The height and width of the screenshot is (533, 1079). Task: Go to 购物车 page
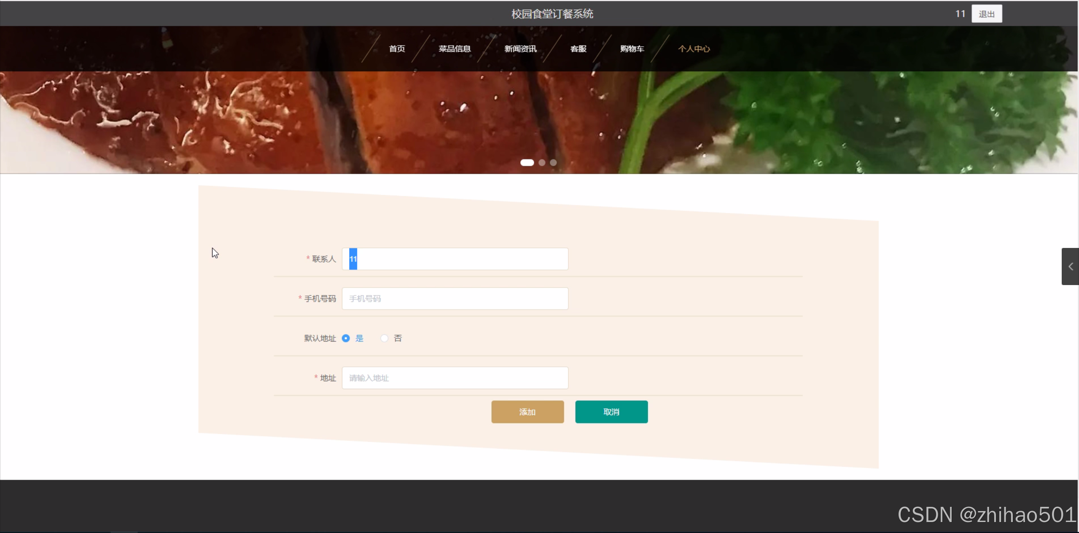(x=632, y=49)
